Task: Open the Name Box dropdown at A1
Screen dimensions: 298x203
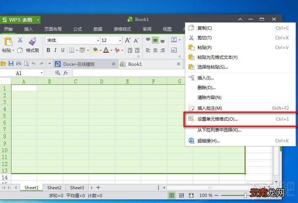Action: (42, 73)
